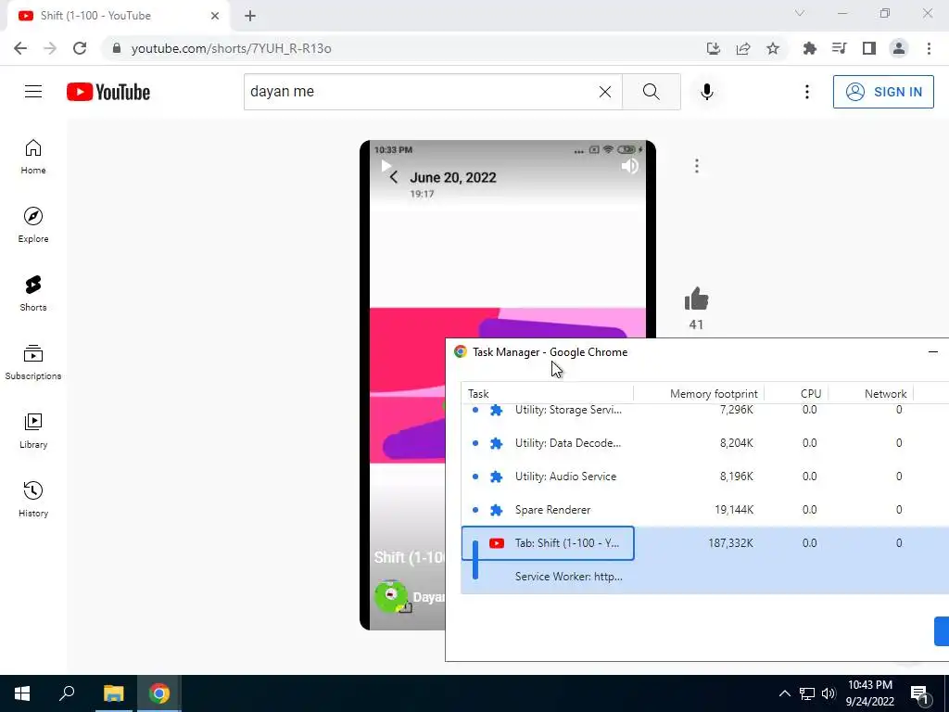Select Utility: Audio Service row
The width and height of the screenshot is (949, 712).
(705, 477)
